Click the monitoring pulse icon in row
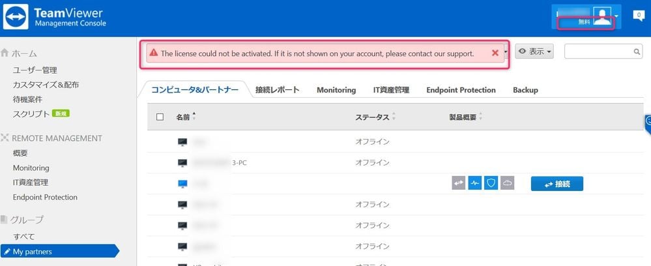 [475, 183]
